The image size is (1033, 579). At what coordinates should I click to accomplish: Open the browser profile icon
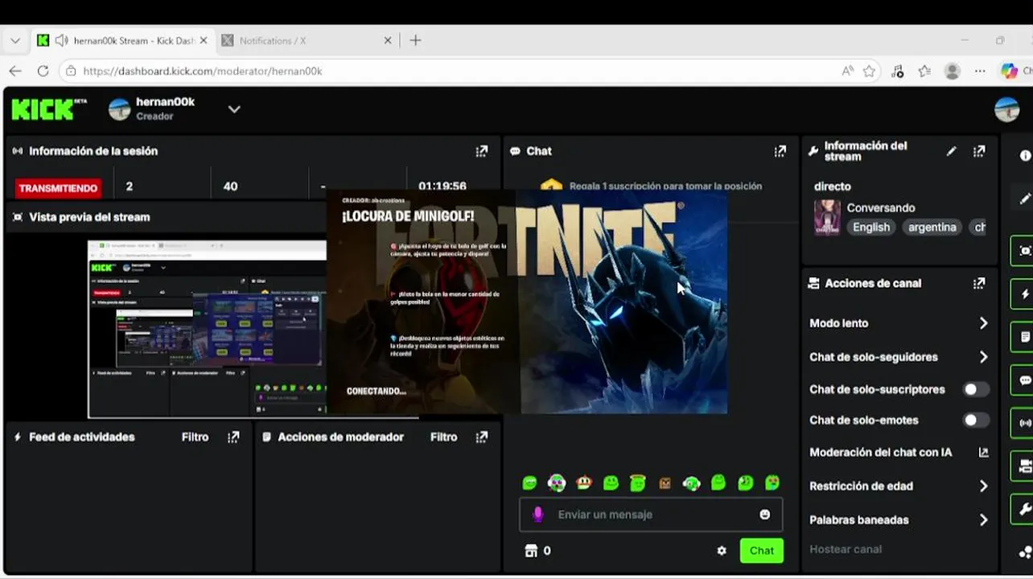tap(953, 71)
